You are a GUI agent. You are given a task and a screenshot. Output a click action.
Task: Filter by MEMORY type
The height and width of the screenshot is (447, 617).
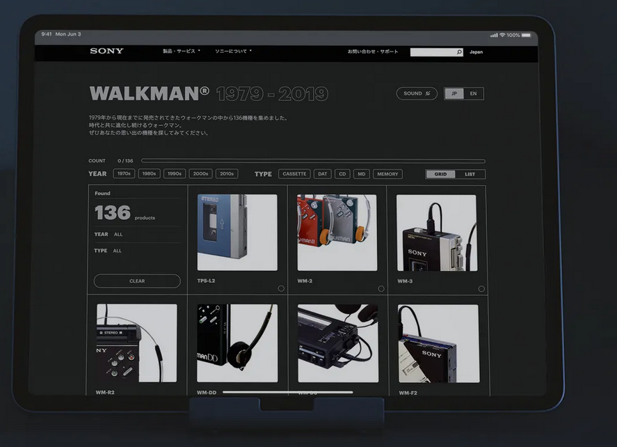click(x=387, y=174)
